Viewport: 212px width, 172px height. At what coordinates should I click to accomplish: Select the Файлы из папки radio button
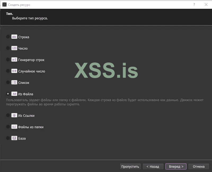[x=8, y=127]
